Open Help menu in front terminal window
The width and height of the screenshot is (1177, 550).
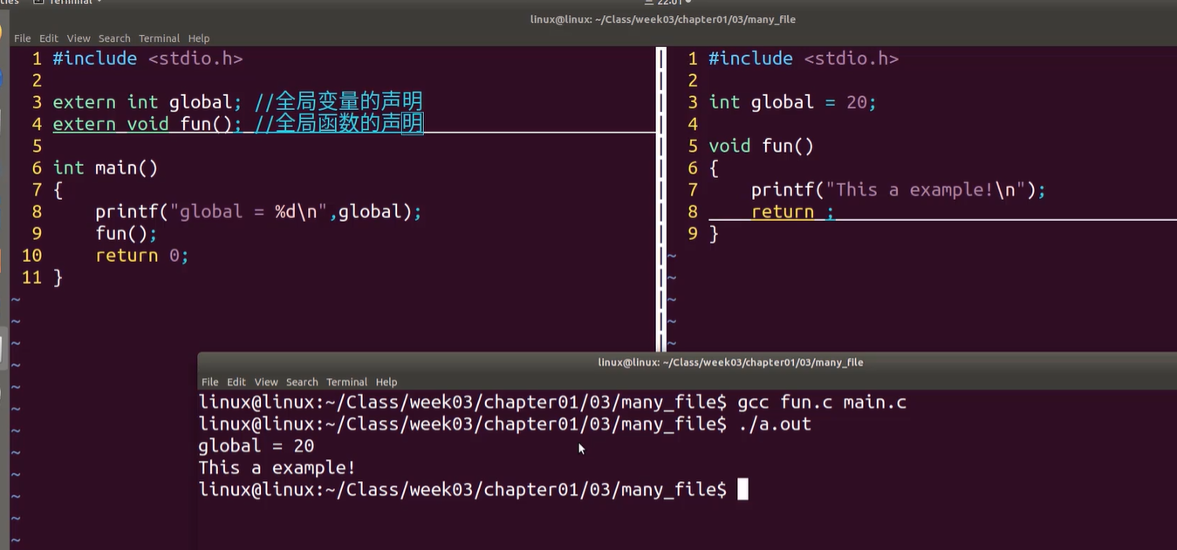tap(387, 382)
